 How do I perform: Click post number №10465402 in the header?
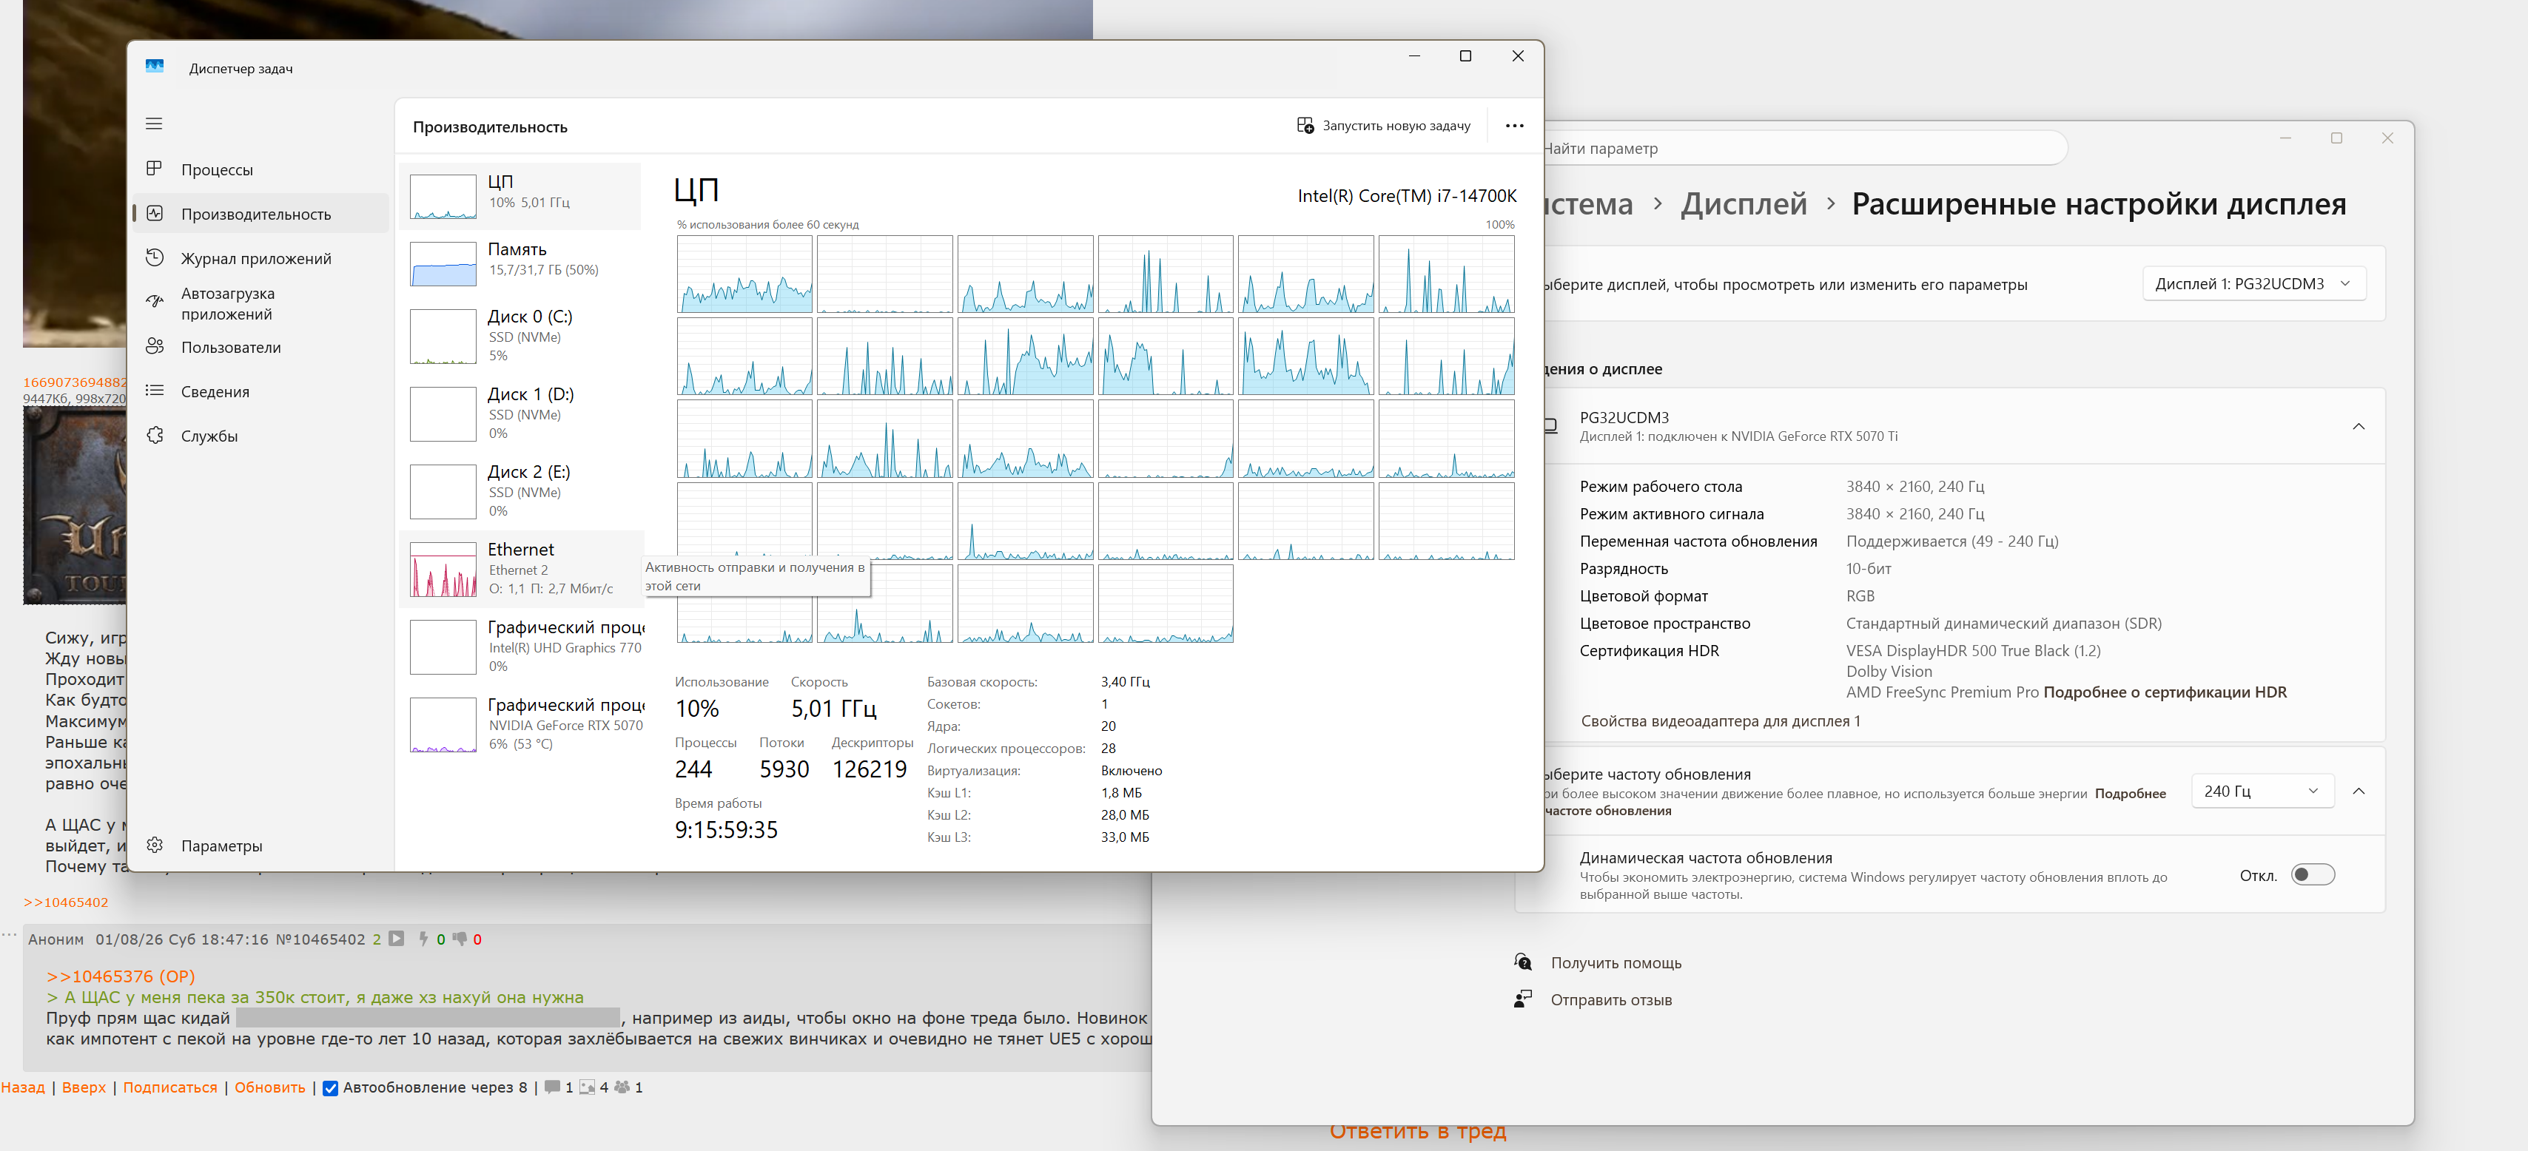[x=320, y=939]
